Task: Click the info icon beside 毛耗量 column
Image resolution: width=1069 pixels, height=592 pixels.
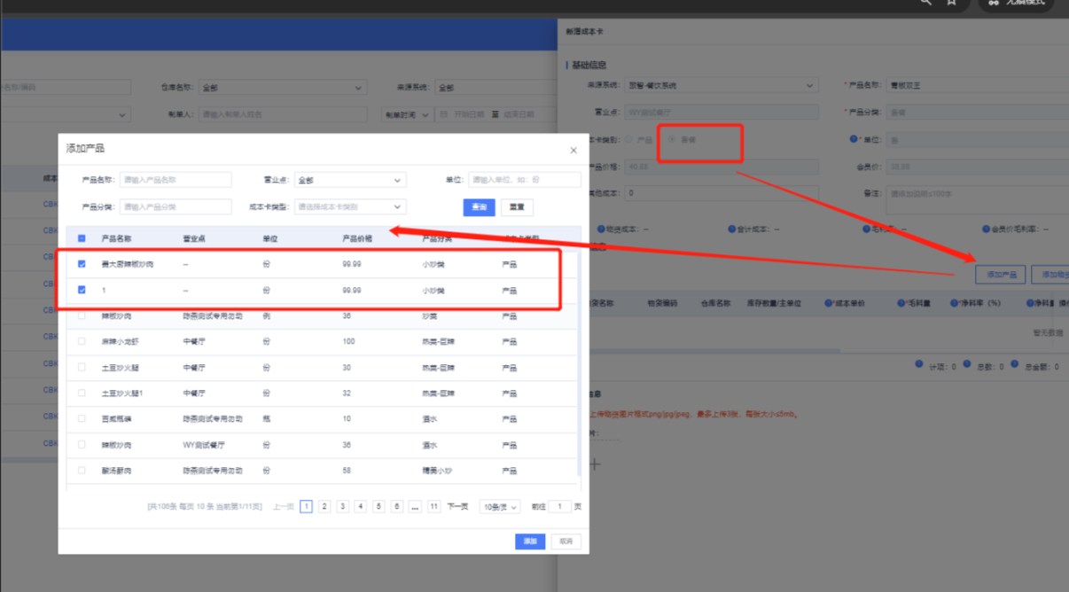Action: pos(901,303)
